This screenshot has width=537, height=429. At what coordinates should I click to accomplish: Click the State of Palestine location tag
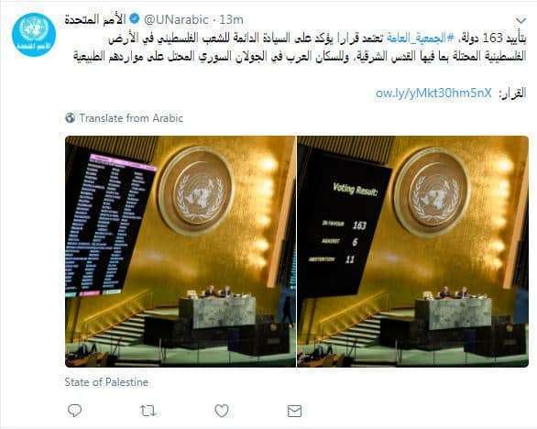tap(106, 382)
